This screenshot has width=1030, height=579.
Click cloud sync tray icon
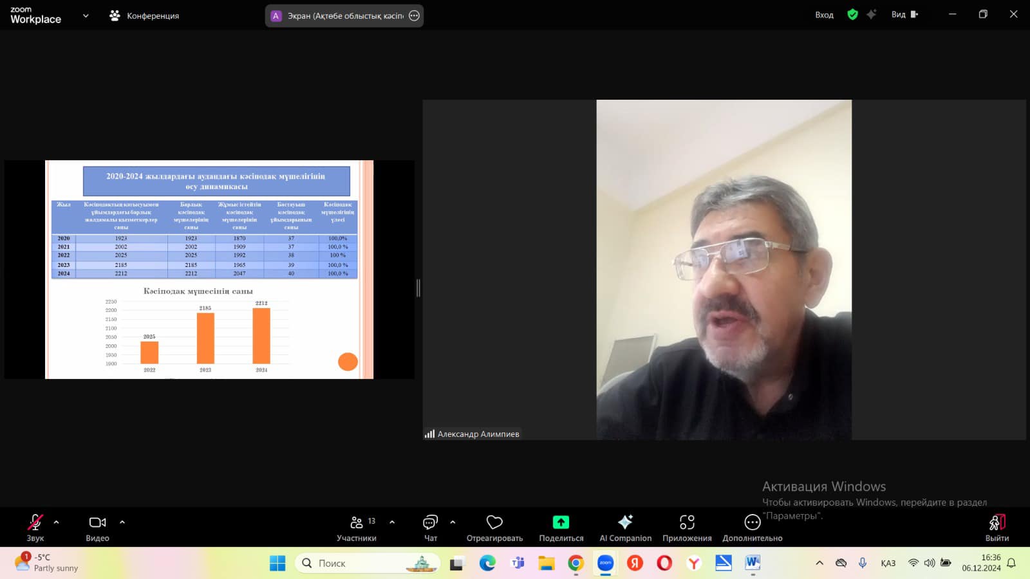841,563
